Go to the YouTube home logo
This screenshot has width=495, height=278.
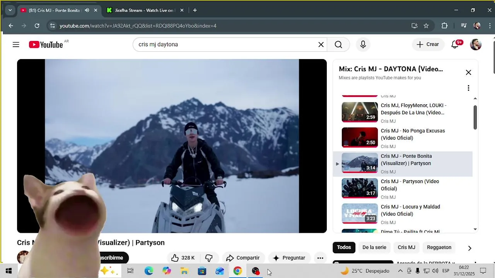point(46,45)
